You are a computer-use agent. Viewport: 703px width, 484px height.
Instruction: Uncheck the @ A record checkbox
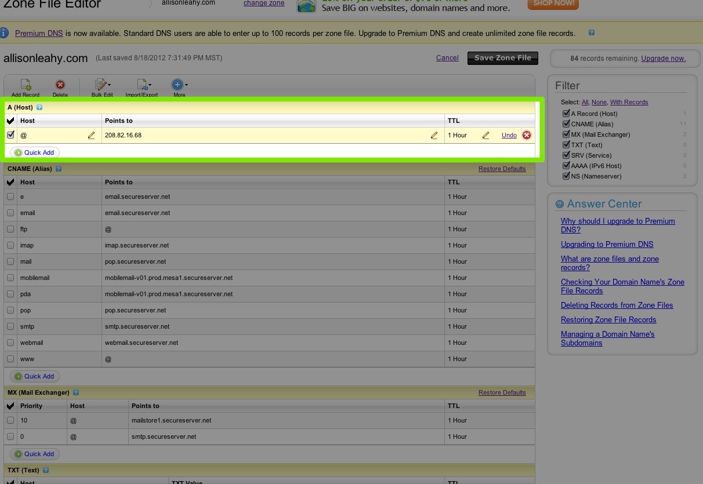[10, 134]
